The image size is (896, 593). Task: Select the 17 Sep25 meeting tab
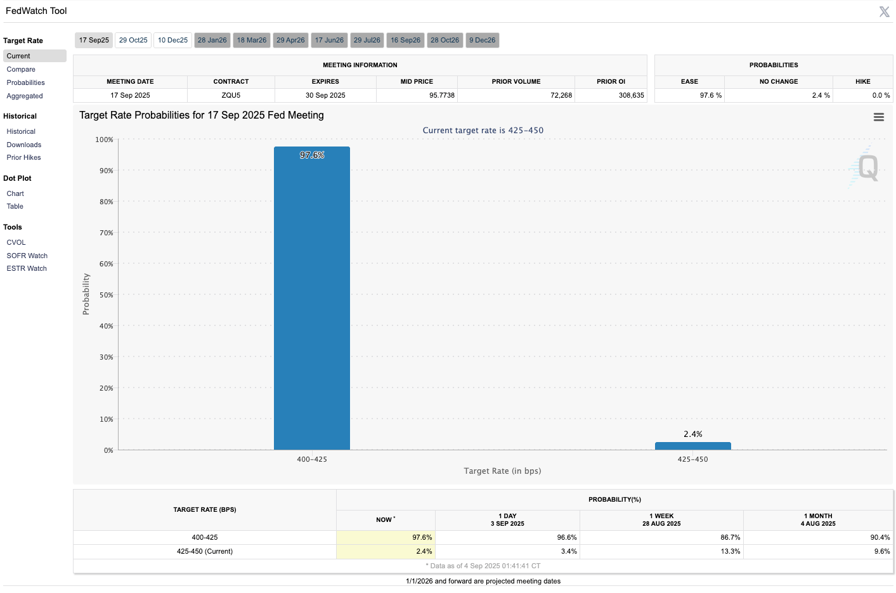[94, 41]
